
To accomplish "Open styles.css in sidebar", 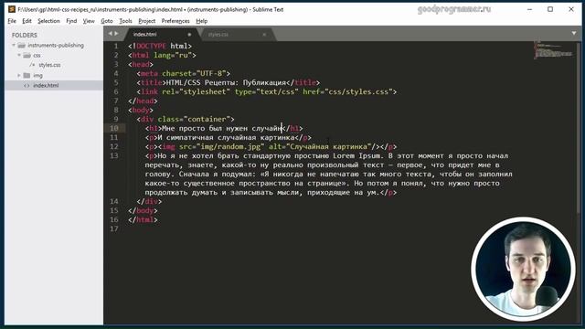I will 49,65.
